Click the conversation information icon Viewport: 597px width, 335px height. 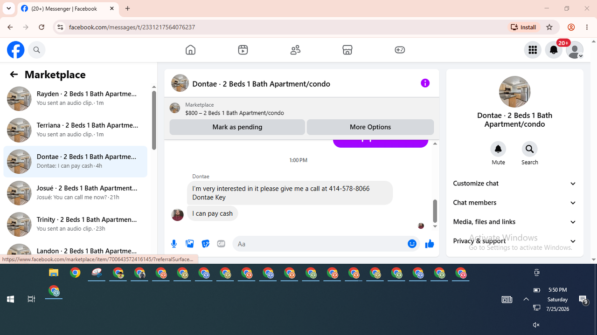pyautogui.click(x=425, y=83)
